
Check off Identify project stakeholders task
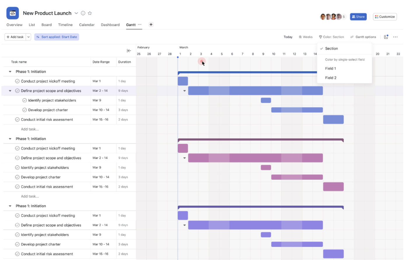[24, 100]
